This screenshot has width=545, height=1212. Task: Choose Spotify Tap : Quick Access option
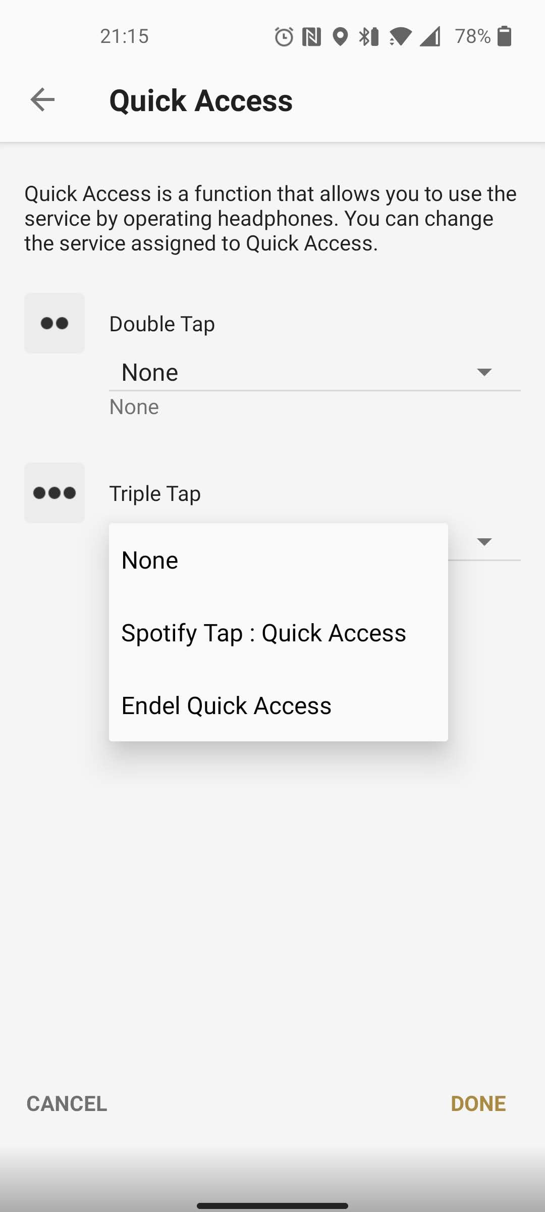pos(263,633)
